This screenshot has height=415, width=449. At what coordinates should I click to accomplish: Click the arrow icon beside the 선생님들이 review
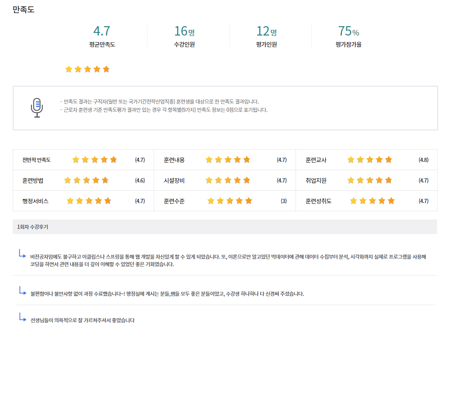click(22, 317)
